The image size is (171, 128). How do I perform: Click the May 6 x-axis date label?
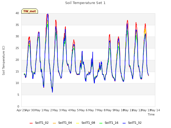[83, 110]
